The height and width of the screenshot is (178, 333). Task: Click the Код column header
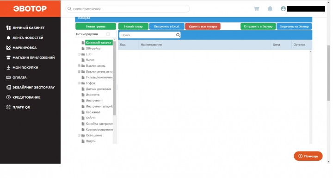pyautogui.click(x=128, y=44)
